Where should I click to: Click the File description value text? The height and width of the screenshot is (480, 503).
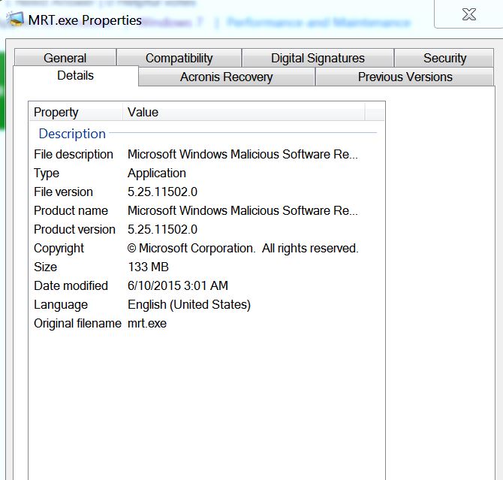(x=242, y=155)
